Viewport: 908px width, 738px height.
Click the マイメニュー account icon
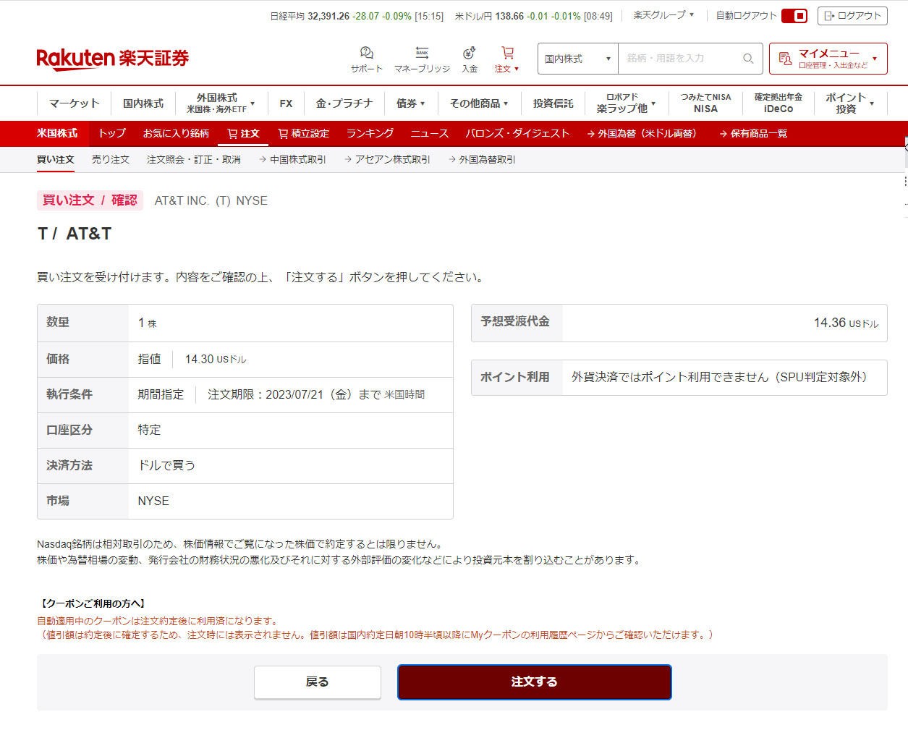coord(785,59)
